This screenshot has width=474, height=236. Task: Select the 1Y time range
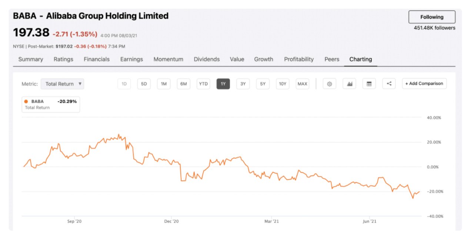pos(223,84)
